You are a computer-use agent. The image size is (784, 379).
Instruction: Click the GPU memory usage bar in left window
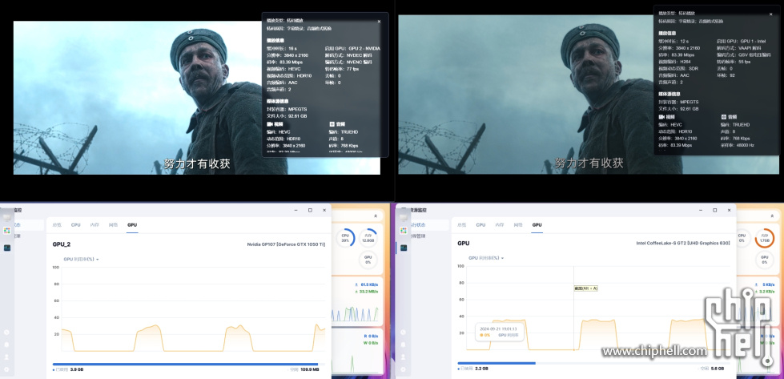[x=188, y=364]
